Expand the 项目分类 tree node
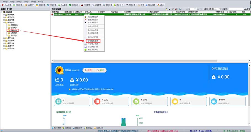This screenshot has height=132, width=251. 4,41
